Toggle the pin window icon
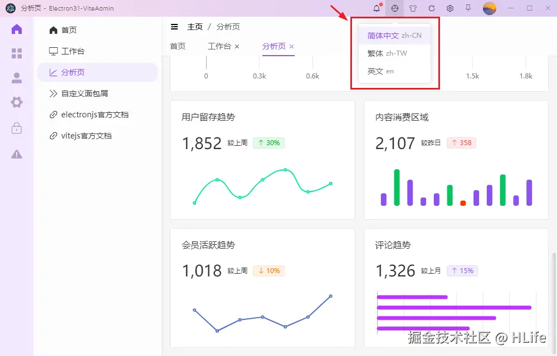 pyautogui.click(x=468, y=8)
